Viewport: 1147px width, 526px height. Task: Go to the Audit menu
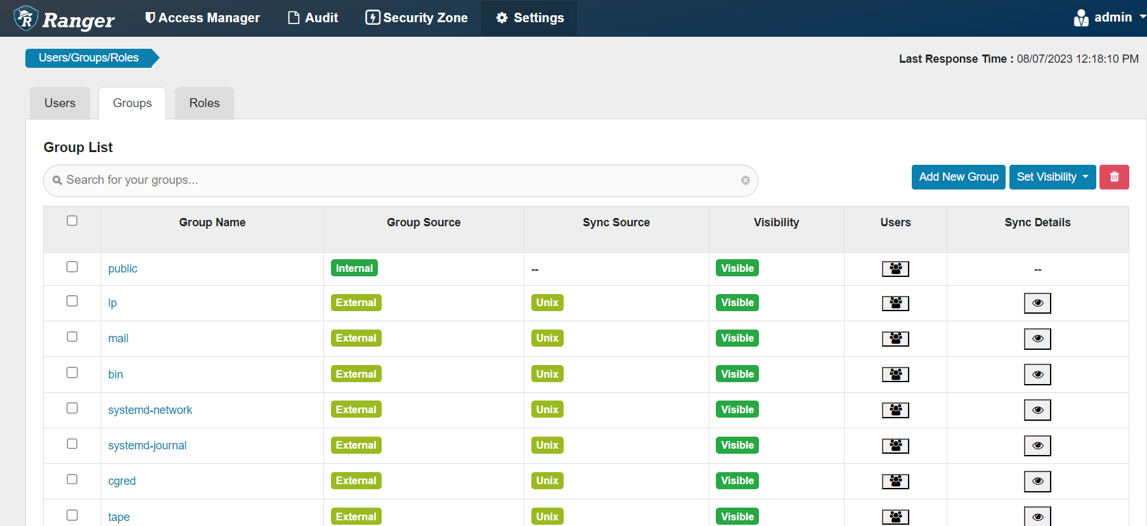[x=313, y=18]
